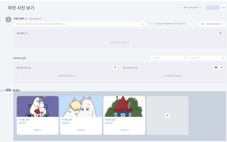
Task: Click the help icon next to 사용자 발화
Action: [26, 18]
